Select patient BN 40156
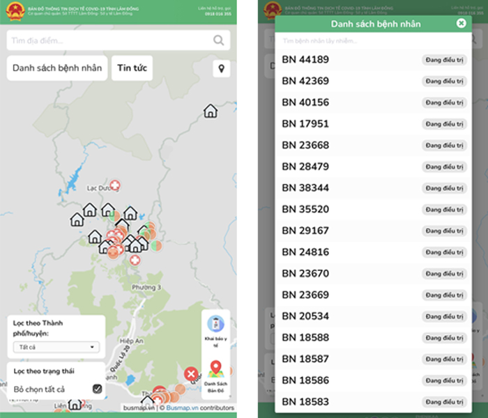Screen dimensions: 488x418 click(373, 102)
